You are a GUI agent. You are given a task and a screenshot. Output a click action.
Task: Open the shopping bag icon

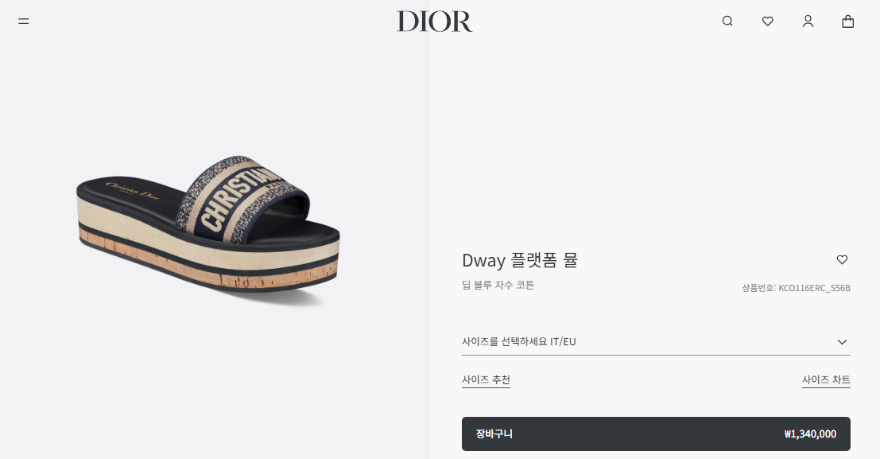tap(848, 21)
